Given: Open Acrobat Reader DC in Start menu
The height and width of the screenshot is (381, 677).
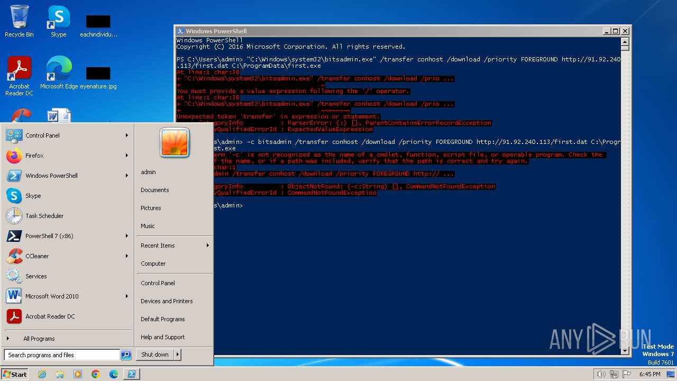Looking at the screenshot, I should tap(67, 316).
